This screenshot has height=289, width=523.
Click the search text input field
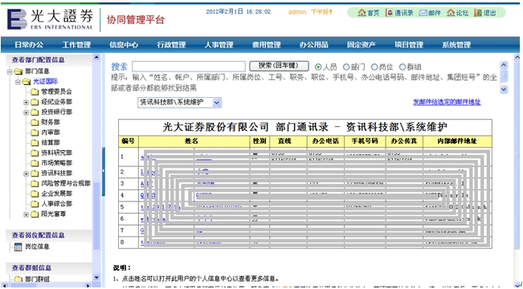(x=189, y=67)
